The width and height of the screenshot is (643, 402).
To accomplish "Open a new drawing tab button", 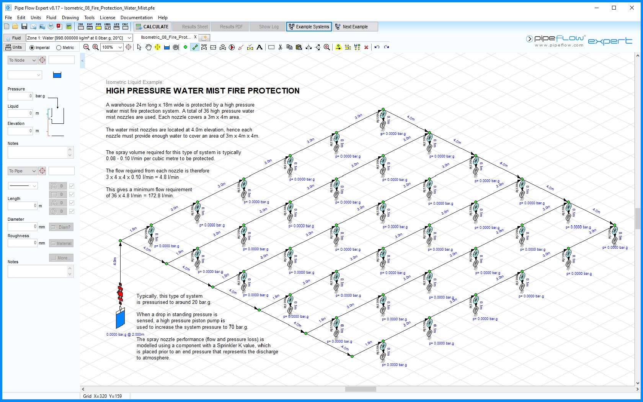I will [x=204, y=38].
